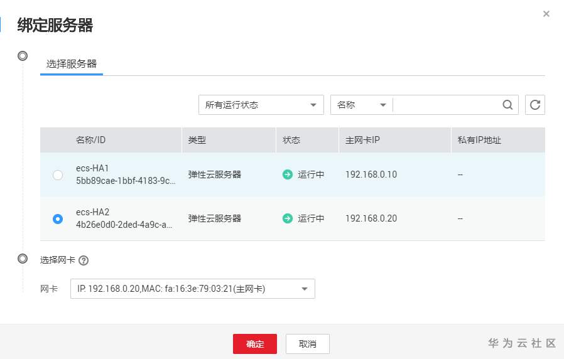Refresh the server list
Image resolution: width=564 pixels, height=359 pixels.
click(535, 105)
